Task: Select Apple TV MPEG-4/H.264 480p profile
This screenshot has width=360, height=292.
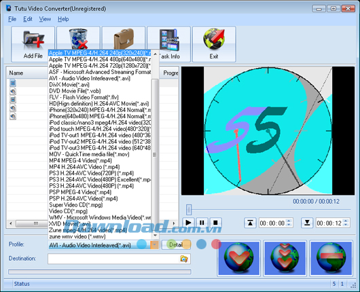Action: [100, 60]
